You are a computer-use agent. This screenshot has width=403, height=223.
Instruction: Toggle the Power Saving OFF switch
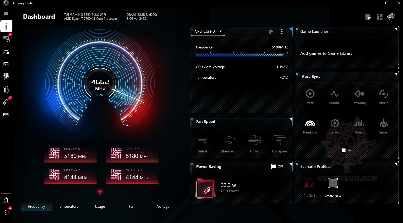pyautogui.click(x=278, y=166)
